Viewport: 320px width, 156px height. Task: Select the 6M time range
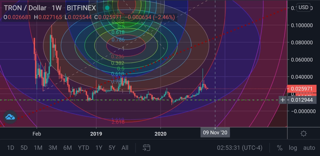(67, 147)
